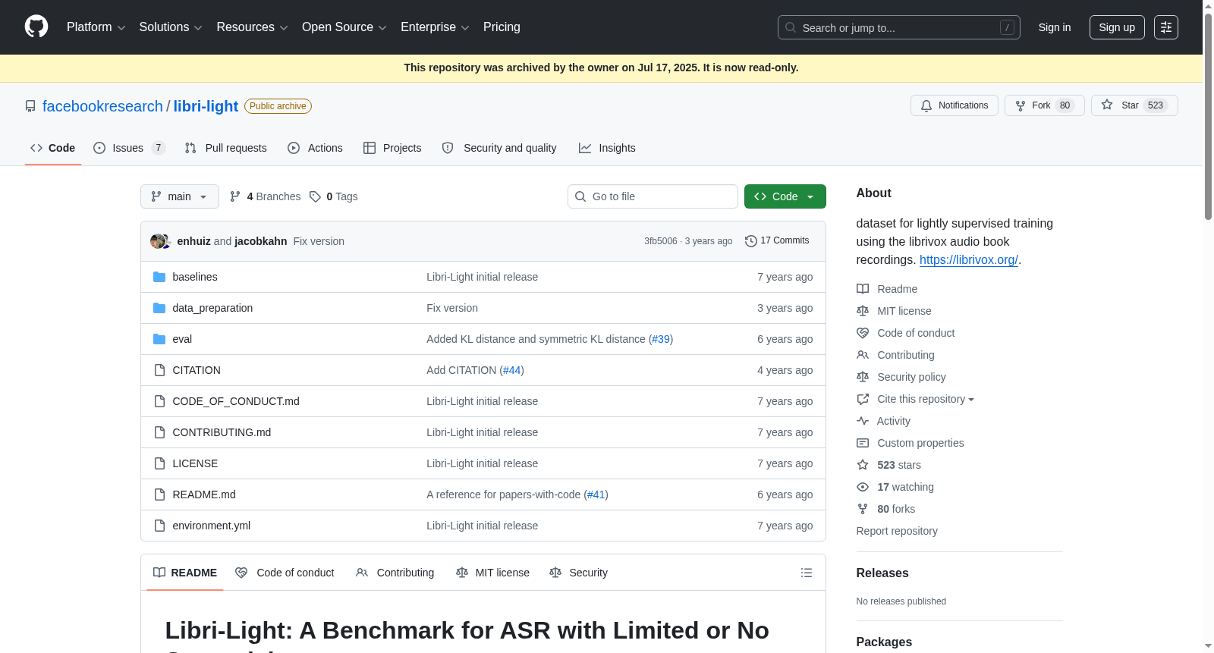Screen dimensions: 1214x653
Task: Open commit 3fb5006 link
Action: [661, 241]
